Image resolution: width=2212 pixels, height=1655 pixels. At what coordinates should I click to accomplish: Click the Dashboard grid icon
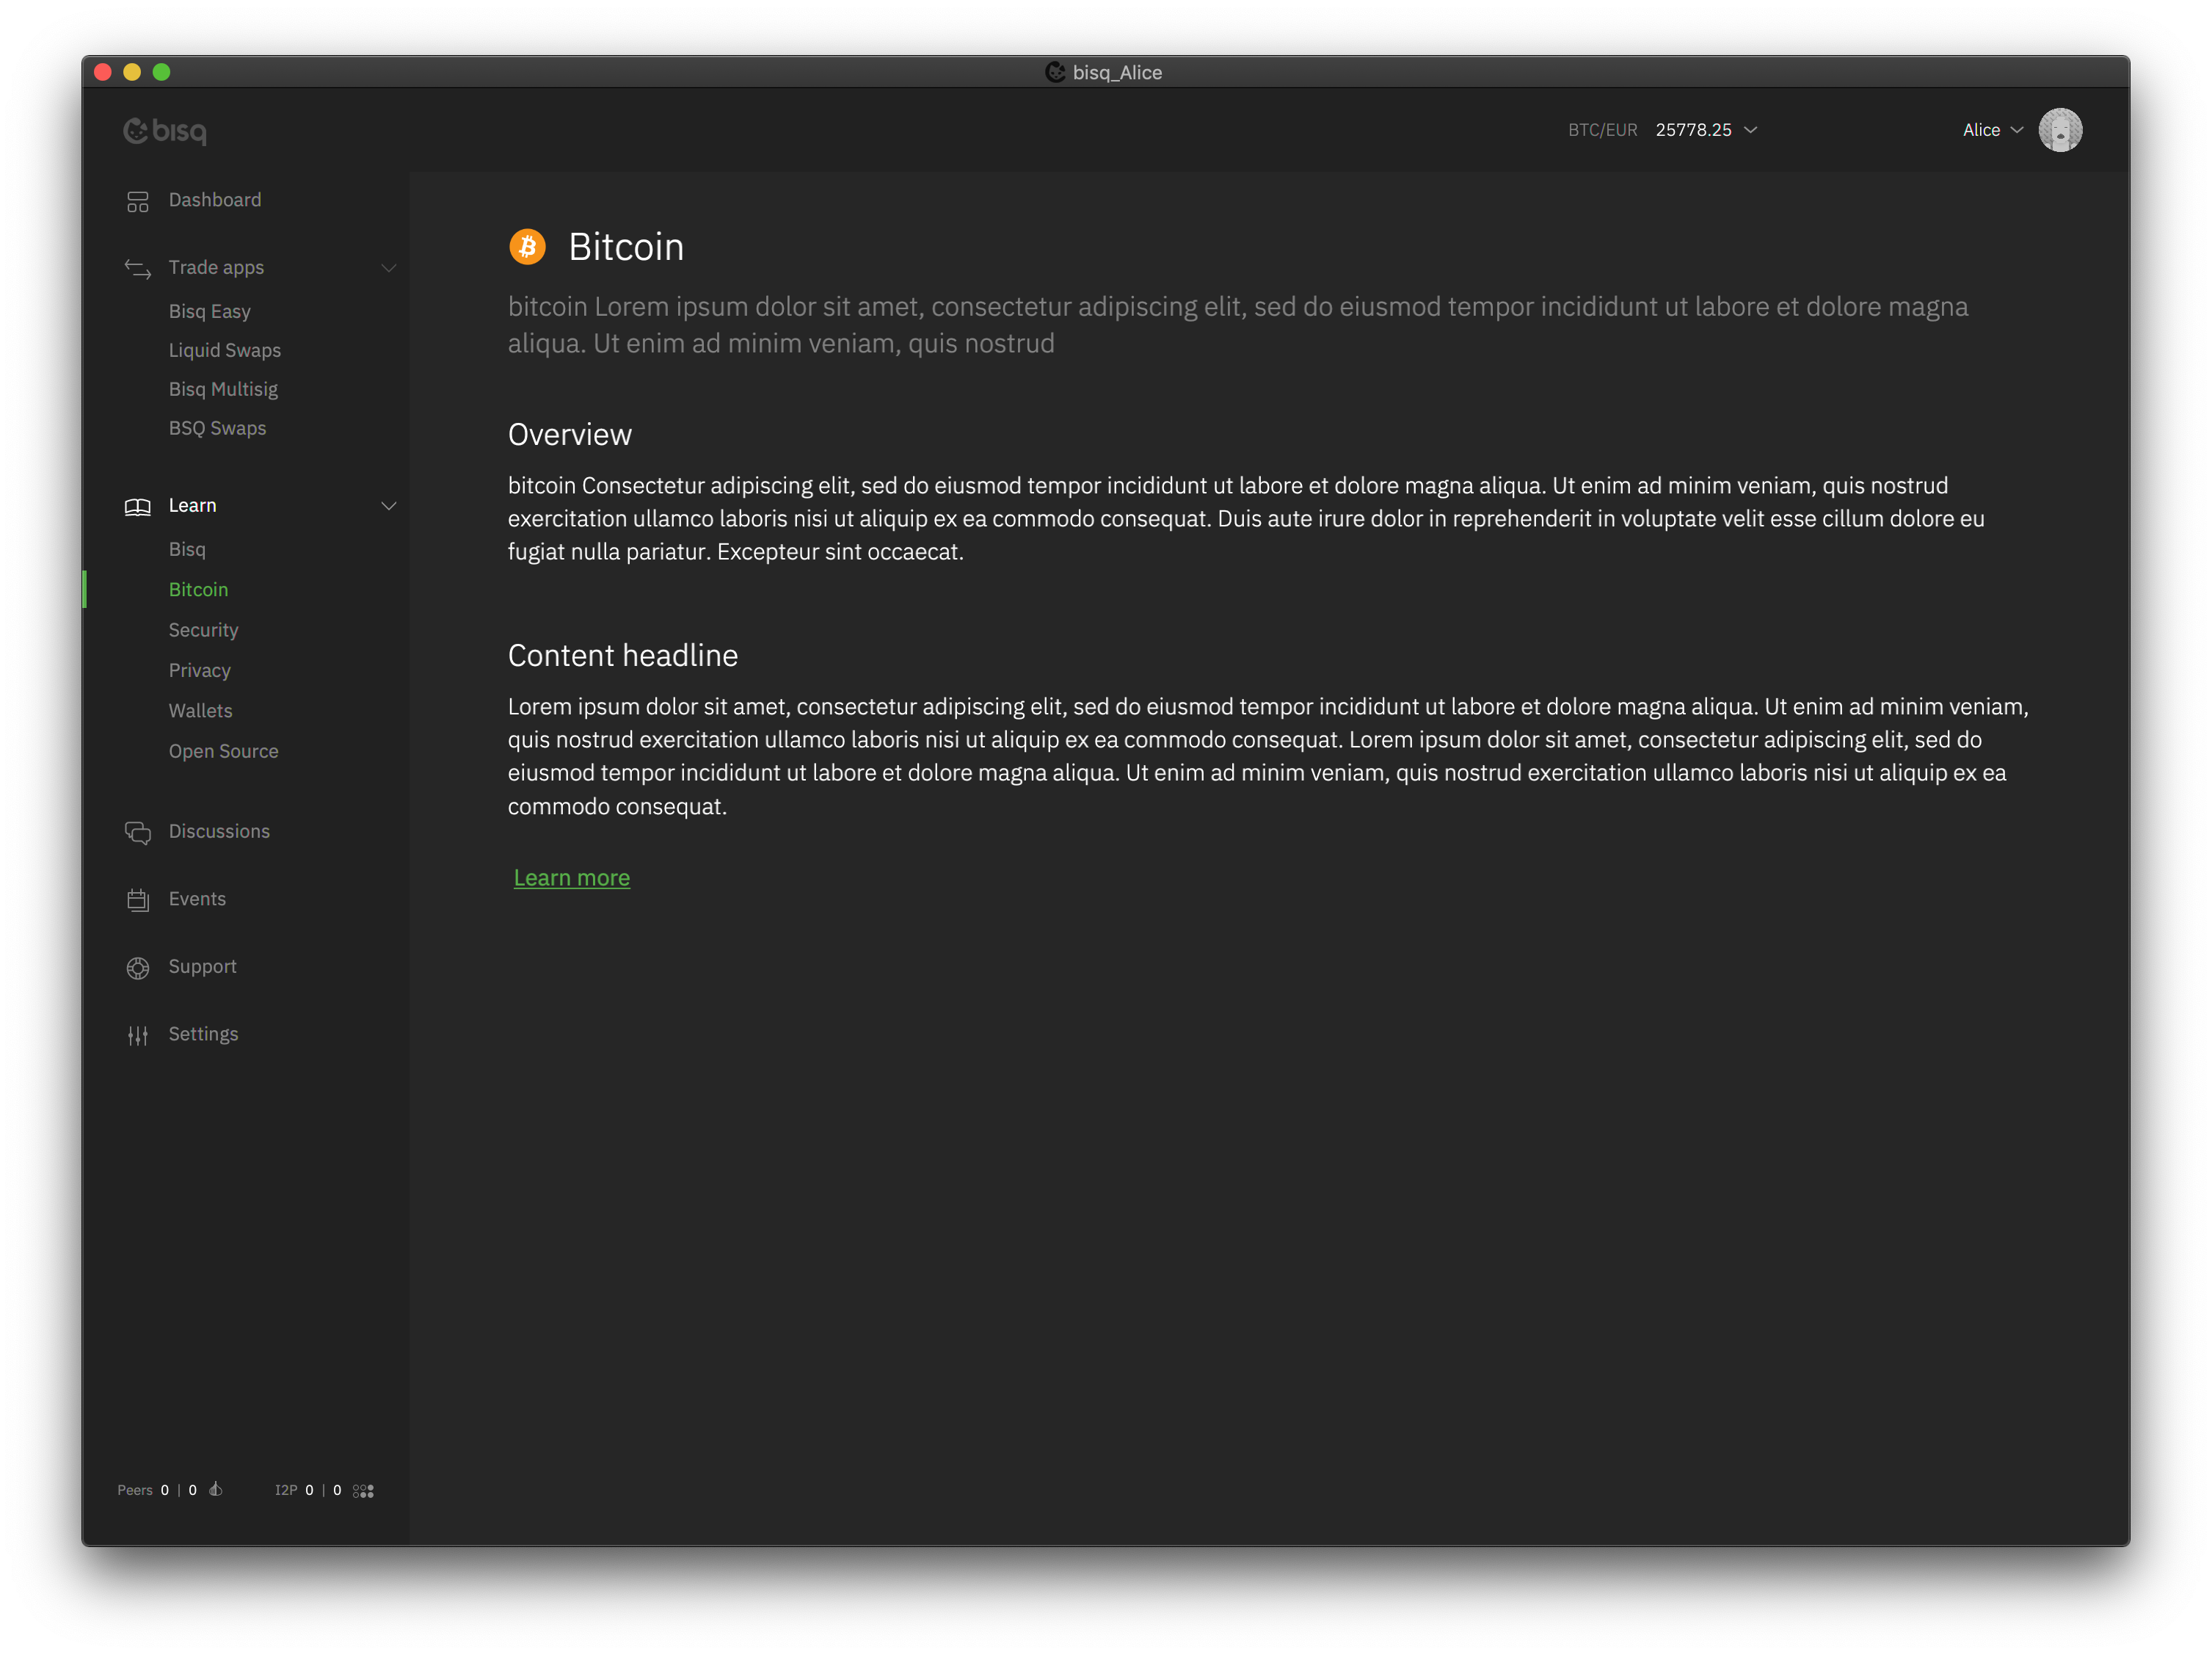pyautogui.click(x=138, y=201)
